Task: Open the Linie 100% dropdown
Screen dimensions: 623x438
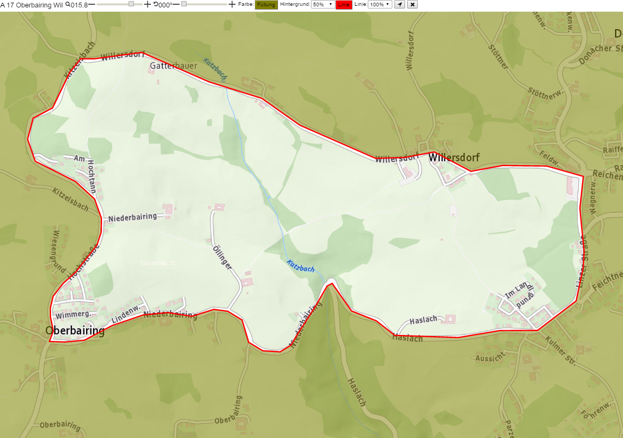Action: coord(380,4)
